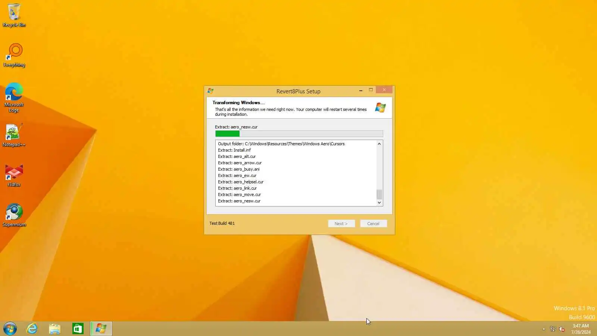Click the Cancel button in setup
Image resolution: width=597 pixels, height=336 pixels.
tap(373, 224)
